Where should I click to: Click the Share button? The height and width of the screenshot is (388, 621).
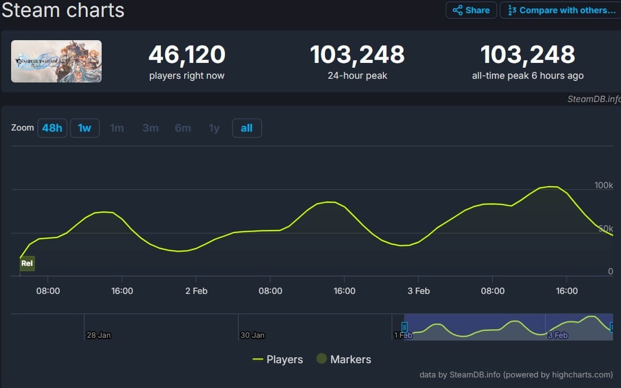point(471,10)
